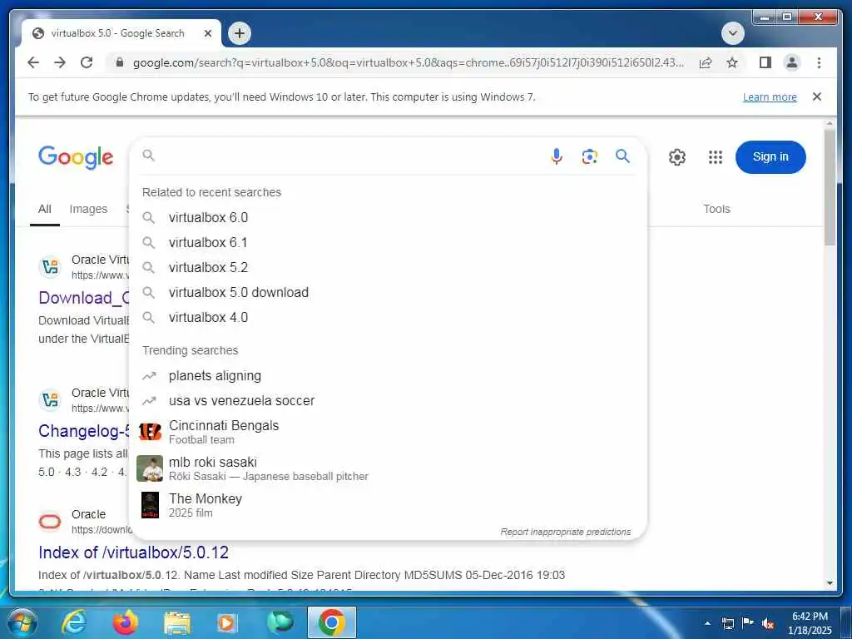Open the green round taskbar app icon
Screen dimensions: 852x639
[280, 622]
